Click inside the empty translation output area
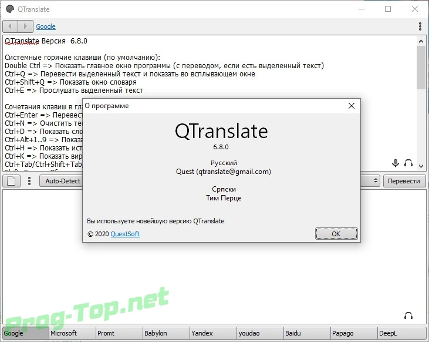The image size is (429, 342). click(x=215, y=256)
